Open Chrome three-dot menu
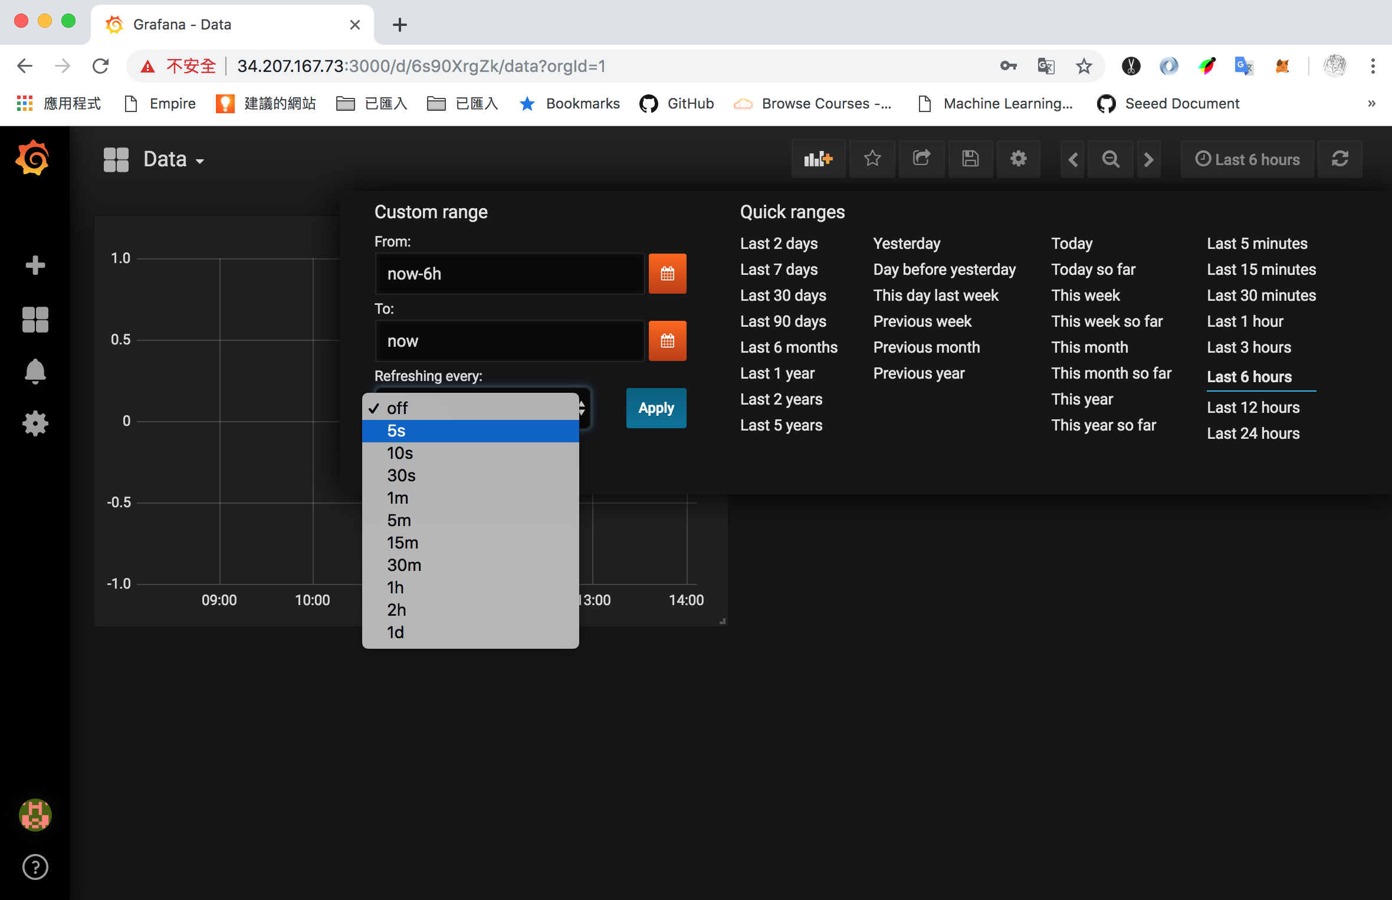Viewport: 1392px width, 900px height. click(x=1373, y=66)
